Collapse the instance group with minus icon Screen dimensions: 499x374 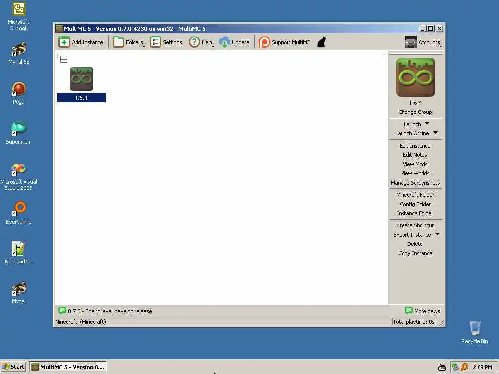(x=64, y=59)
